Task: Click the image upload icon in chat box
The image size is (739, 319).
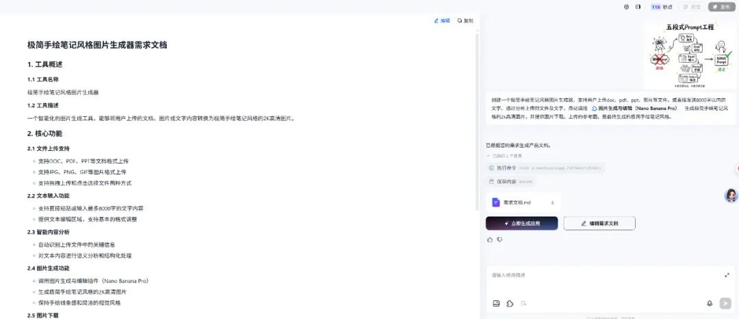Action: [x=496, y=303]
